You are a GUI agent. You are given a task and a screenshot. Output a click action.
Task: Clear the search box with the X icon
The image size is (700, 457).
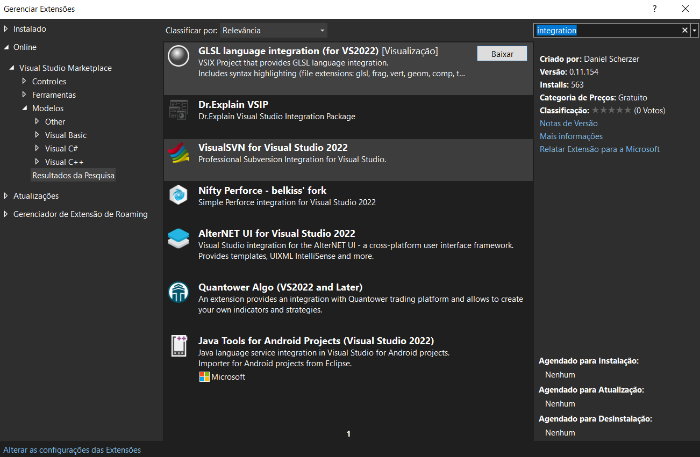(685, 31)
